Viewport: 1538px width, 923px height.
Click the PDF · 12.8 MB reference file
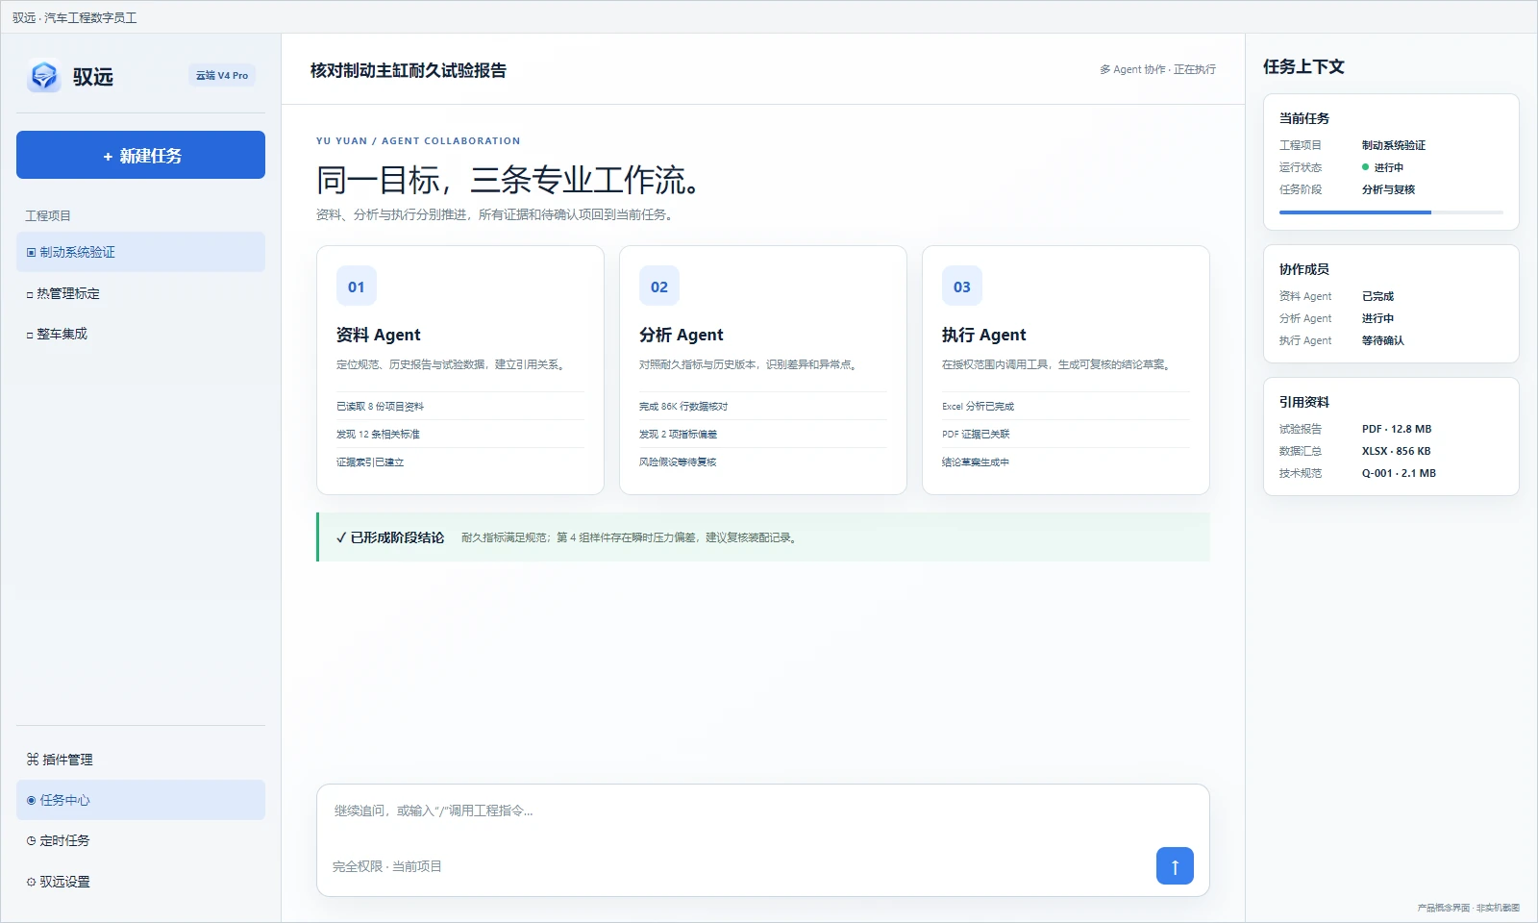click(1397, 429)
